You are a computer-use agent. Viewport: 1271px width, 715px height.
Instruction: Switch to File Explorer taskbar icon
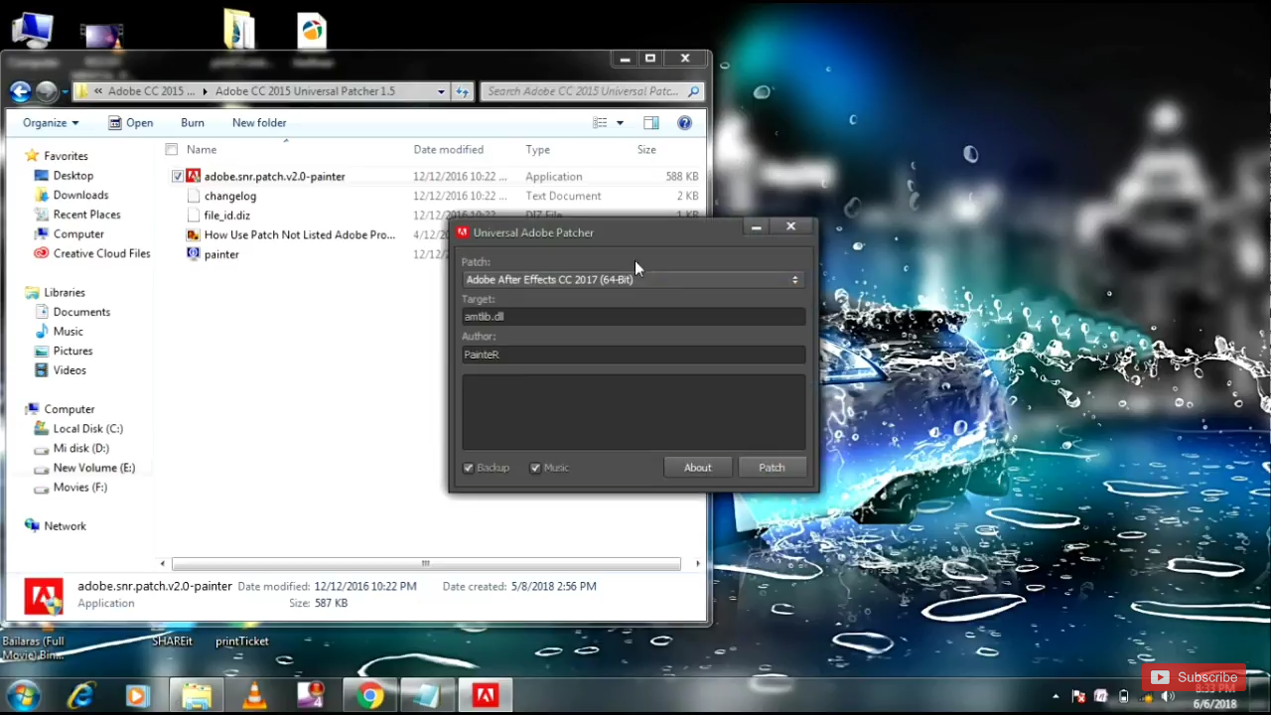[x=197, y=696]
